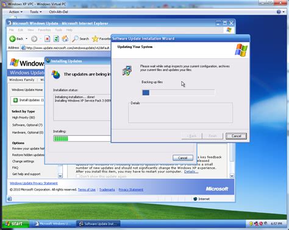Open the Back button history dropdown arrow
Screen dimensions: 289x230
26,39
